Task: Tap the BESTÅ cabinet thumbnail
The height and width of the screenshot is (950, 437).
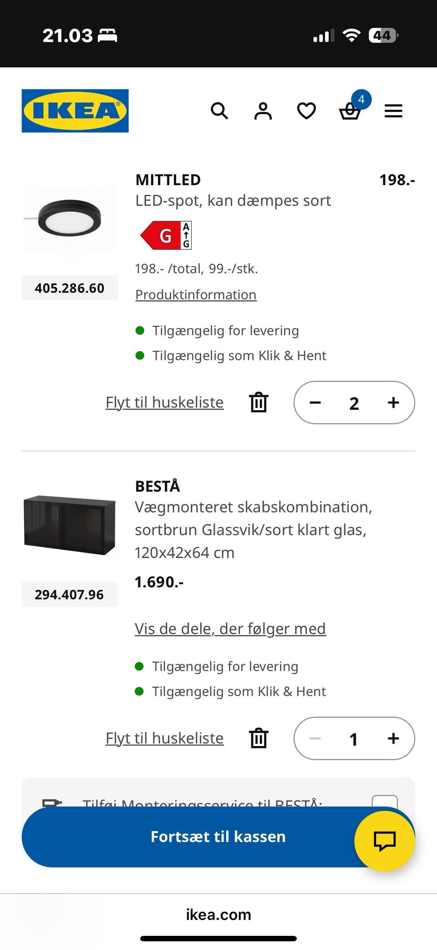Action: tap(70, 525)
